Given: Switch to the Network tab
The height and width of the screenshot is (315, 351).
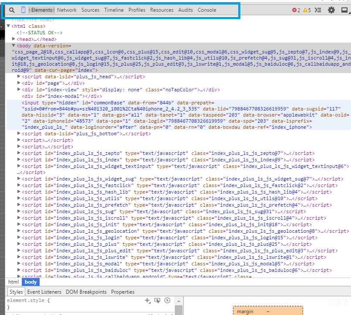Looking at the screenshot, I should click(67, 10).
